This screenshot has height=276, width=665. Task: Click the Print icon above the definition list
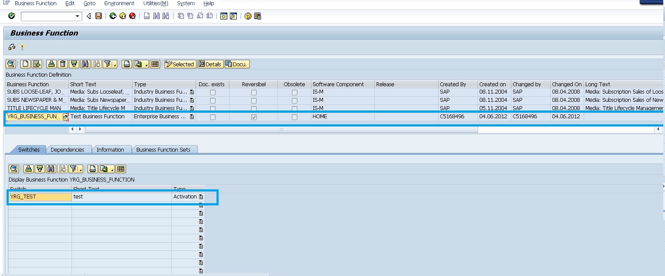point(52,64)
